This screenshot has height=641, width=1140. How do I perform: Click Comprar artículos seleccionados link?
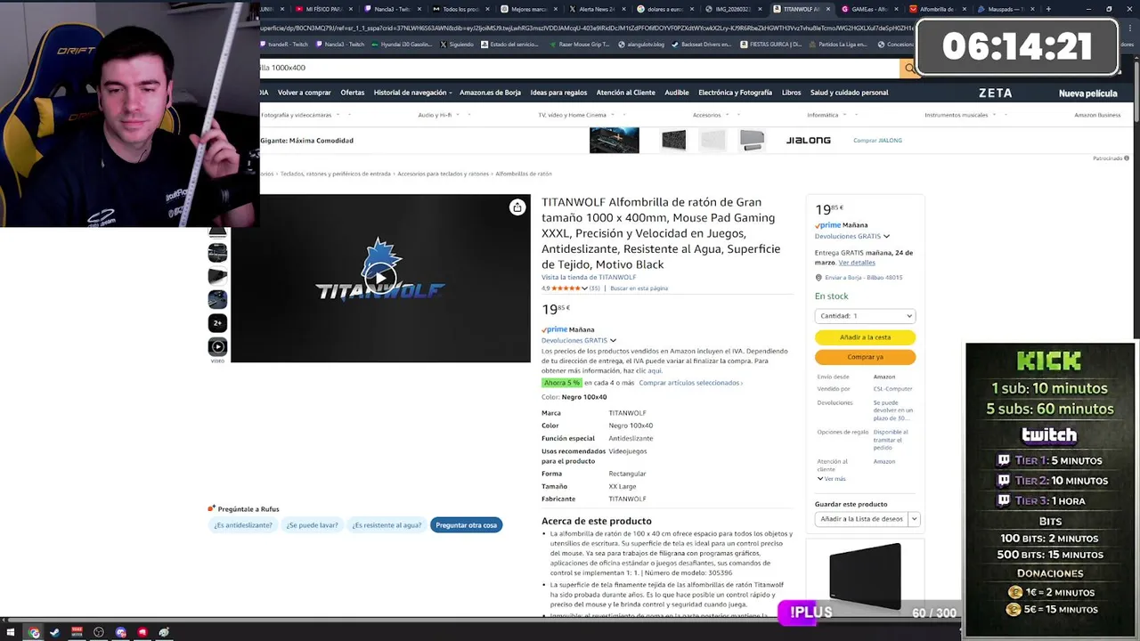[x=689, y=383]
